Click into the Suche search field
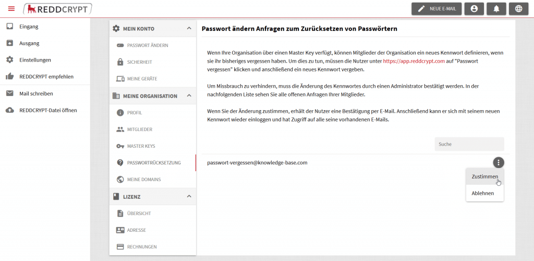This screenshot has height=261, width=534. [x=469, y=144]
